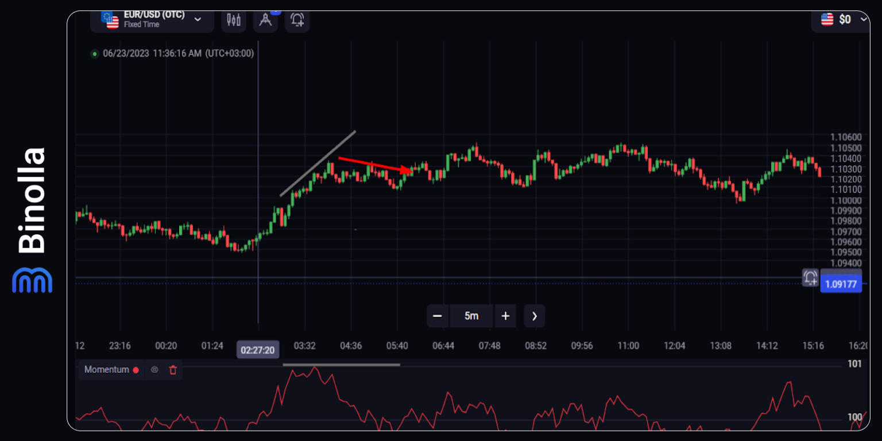Click the 1.10000 price axis label
Viewport: 882px width, 441px height.
[846, 200]
